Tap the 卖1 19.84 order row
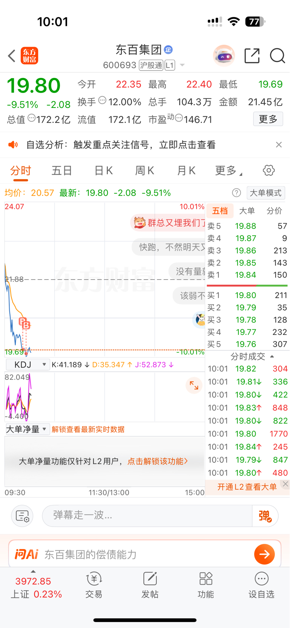Screen dimensions: 290x628 pyautogui.click(x=247, y=275)
